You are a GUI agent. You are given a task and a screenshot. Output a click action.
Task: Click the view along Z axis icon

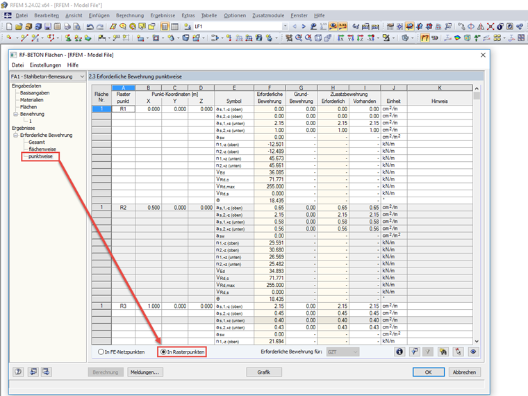361,38
